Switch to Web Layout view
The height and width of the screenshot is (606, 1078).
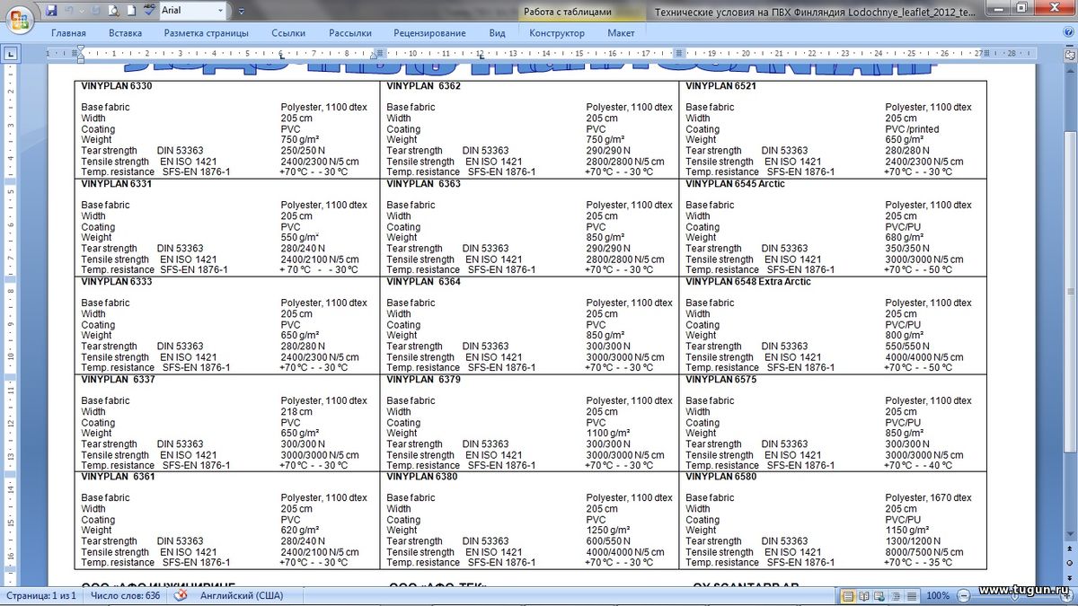click(x=879, y=595)
